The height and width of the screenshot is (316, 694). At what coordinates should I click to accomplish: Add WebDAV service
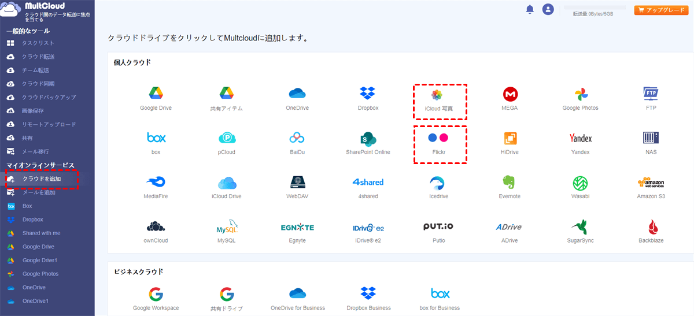(x=297, y=182)
